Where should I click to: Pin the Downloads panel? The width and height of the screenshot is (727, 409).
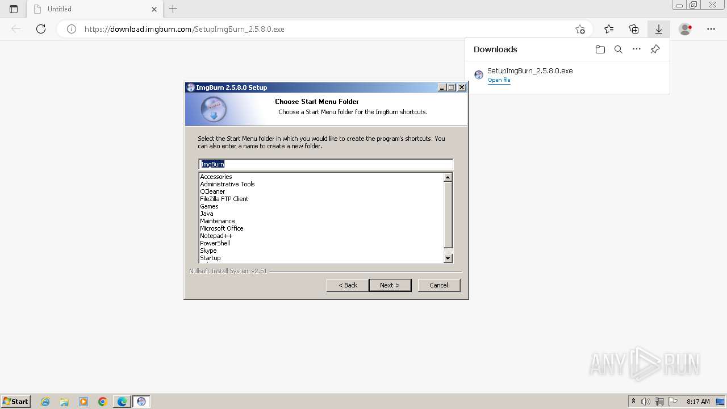(x=655, y=49)
